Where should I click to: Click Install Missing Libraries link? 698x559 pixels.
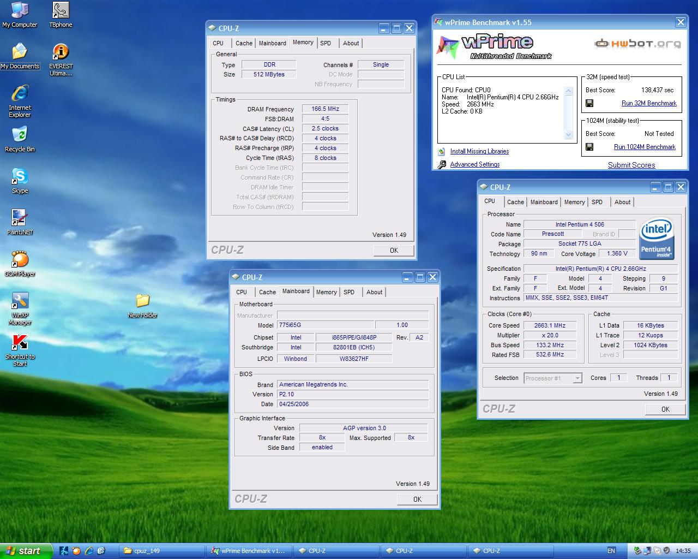point(479,151)
